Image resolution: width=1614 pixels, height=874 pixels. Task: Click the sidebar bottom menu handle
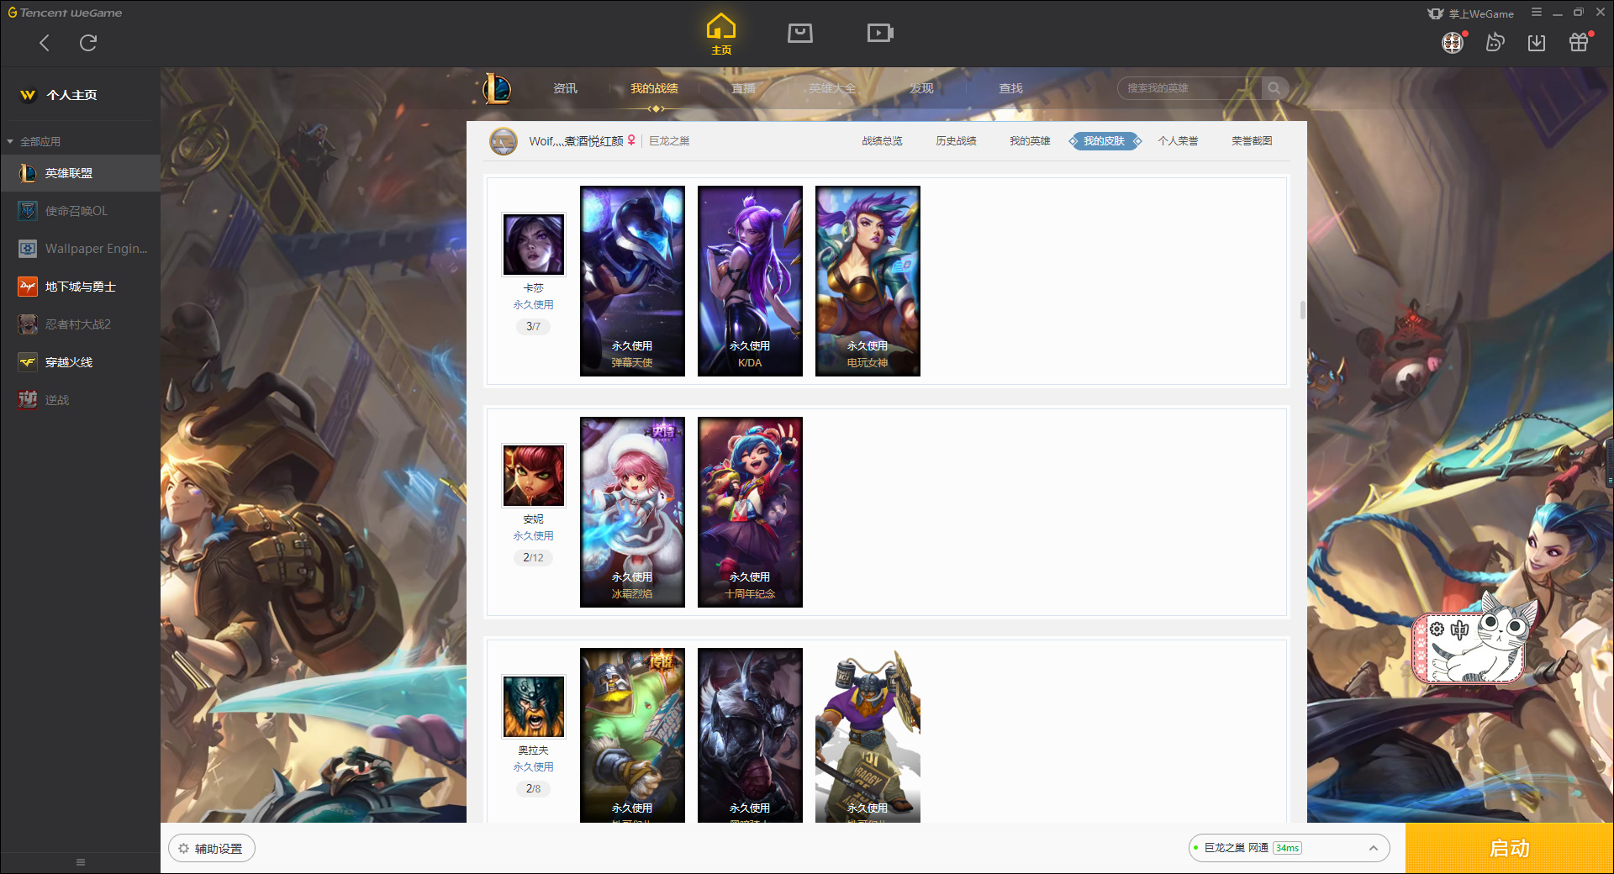(x=81, y=862)
